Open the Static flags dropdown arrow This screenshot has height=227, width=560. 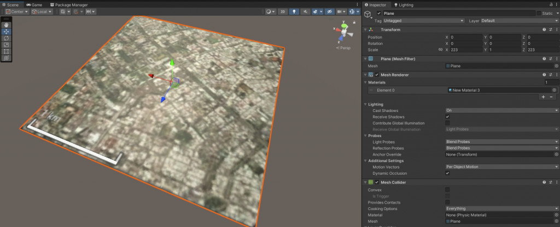(557, 13)
